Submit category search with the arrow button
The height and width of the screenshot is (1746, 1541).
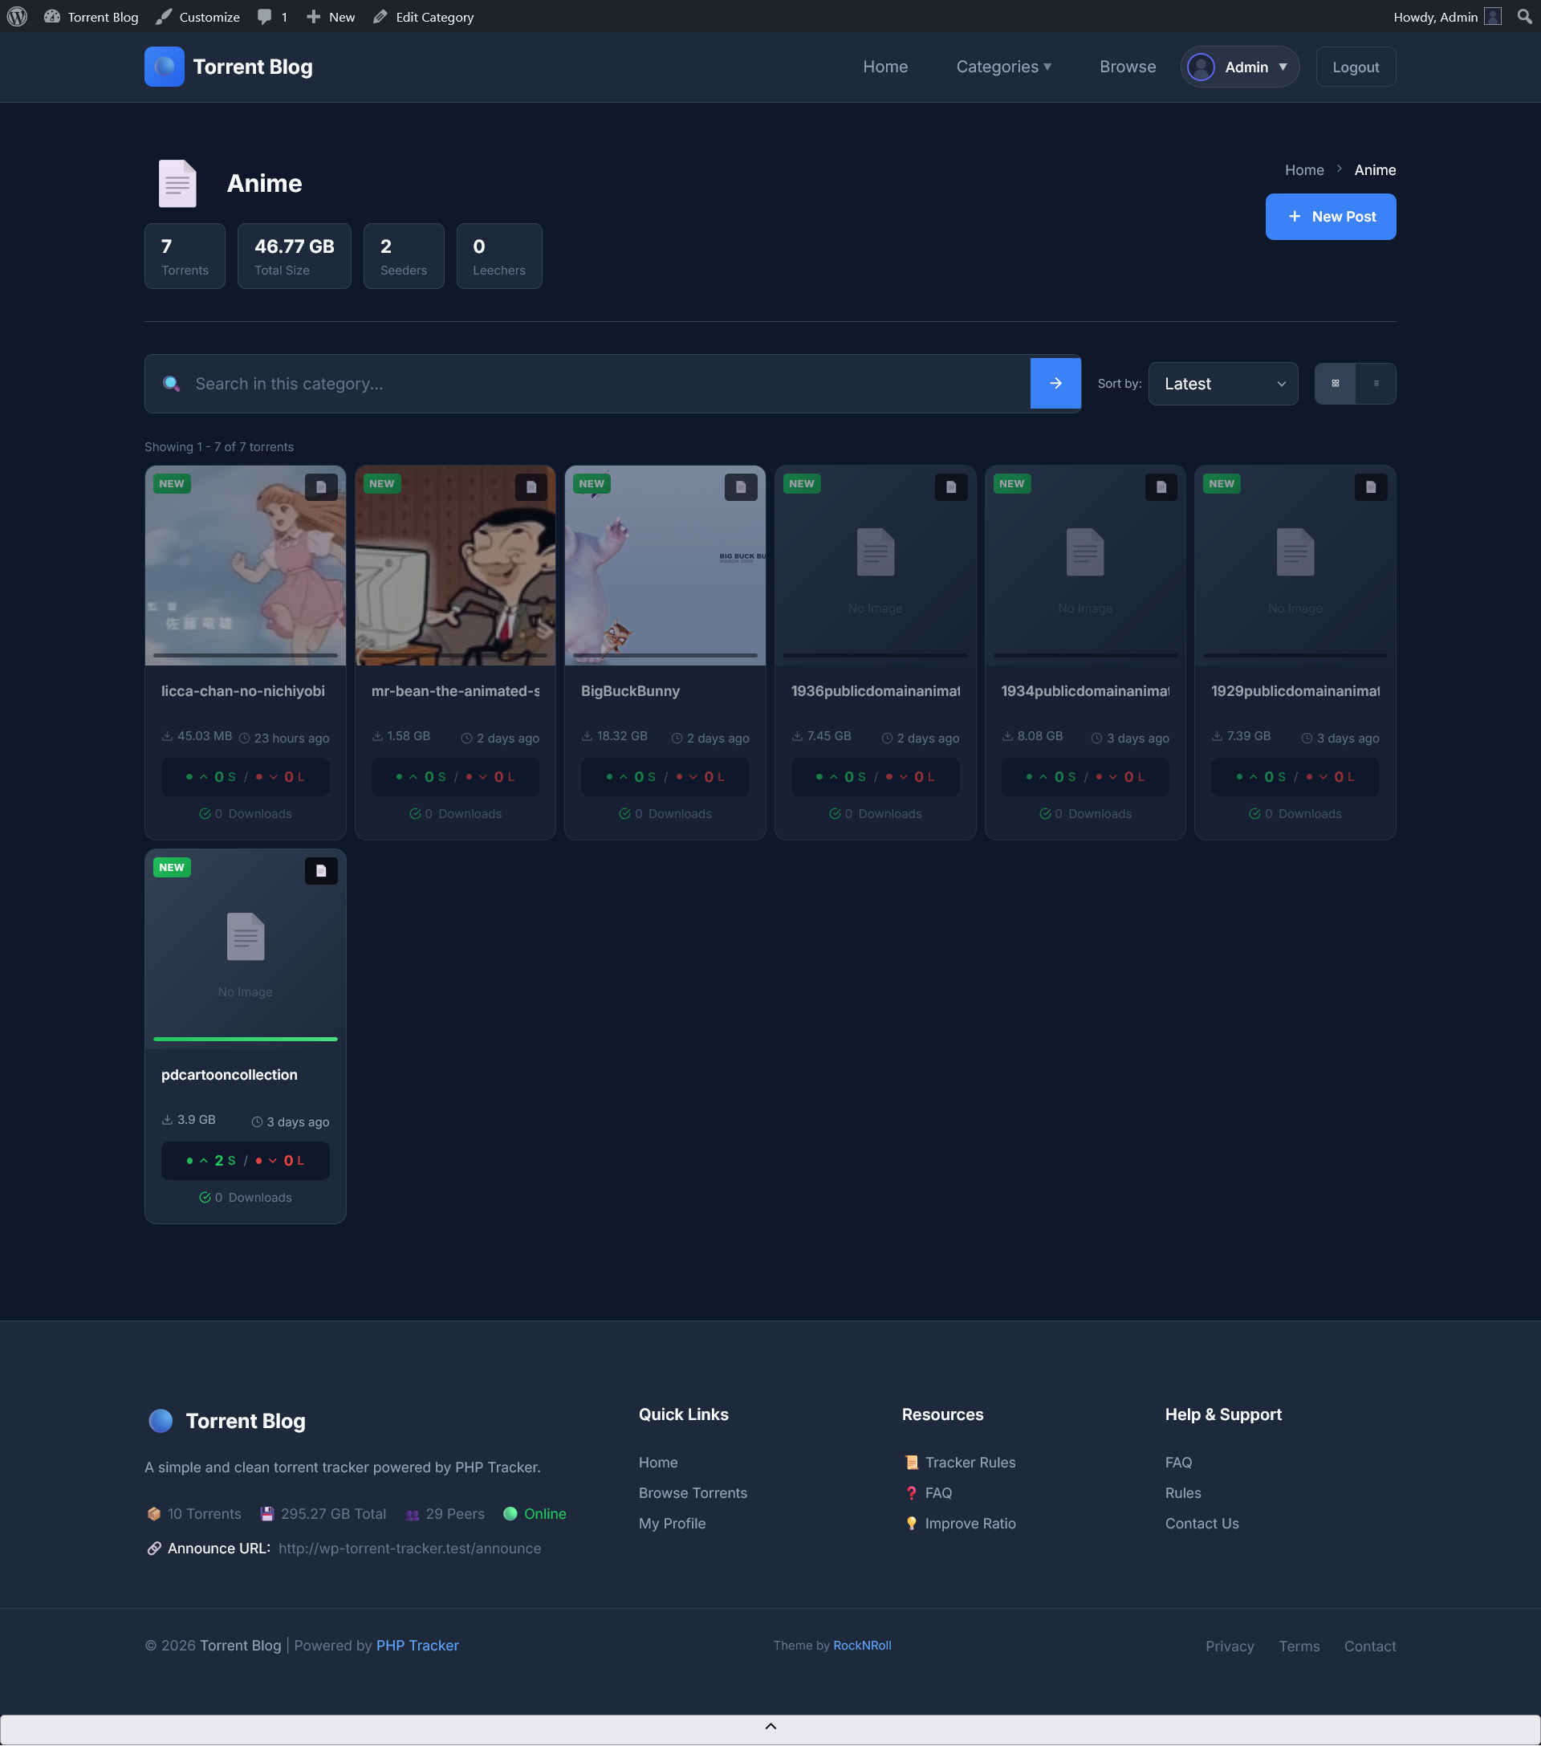coord(1055,384)
